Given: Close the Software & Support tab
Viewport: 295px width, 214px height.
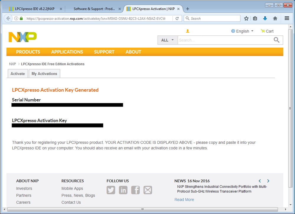Looking at the screenshot, I should pos(120,9).
